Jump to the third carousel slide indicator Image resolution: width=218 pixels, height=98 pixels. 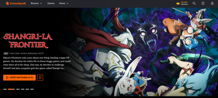[x=18, y=89]
